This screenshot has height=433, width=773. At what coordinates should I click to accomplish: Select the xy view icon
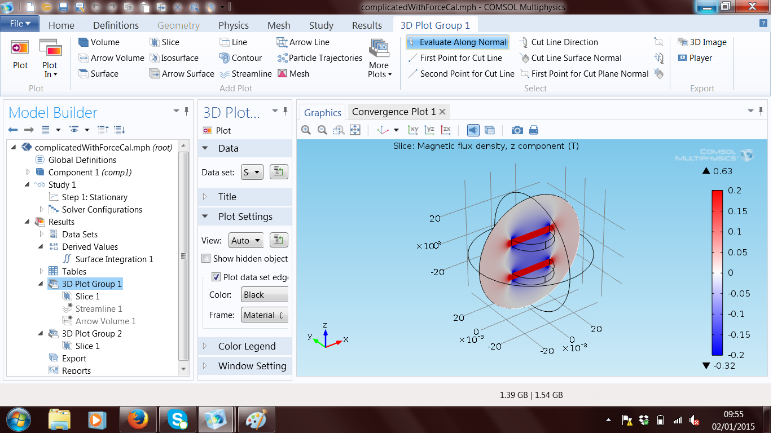point(413,130)
